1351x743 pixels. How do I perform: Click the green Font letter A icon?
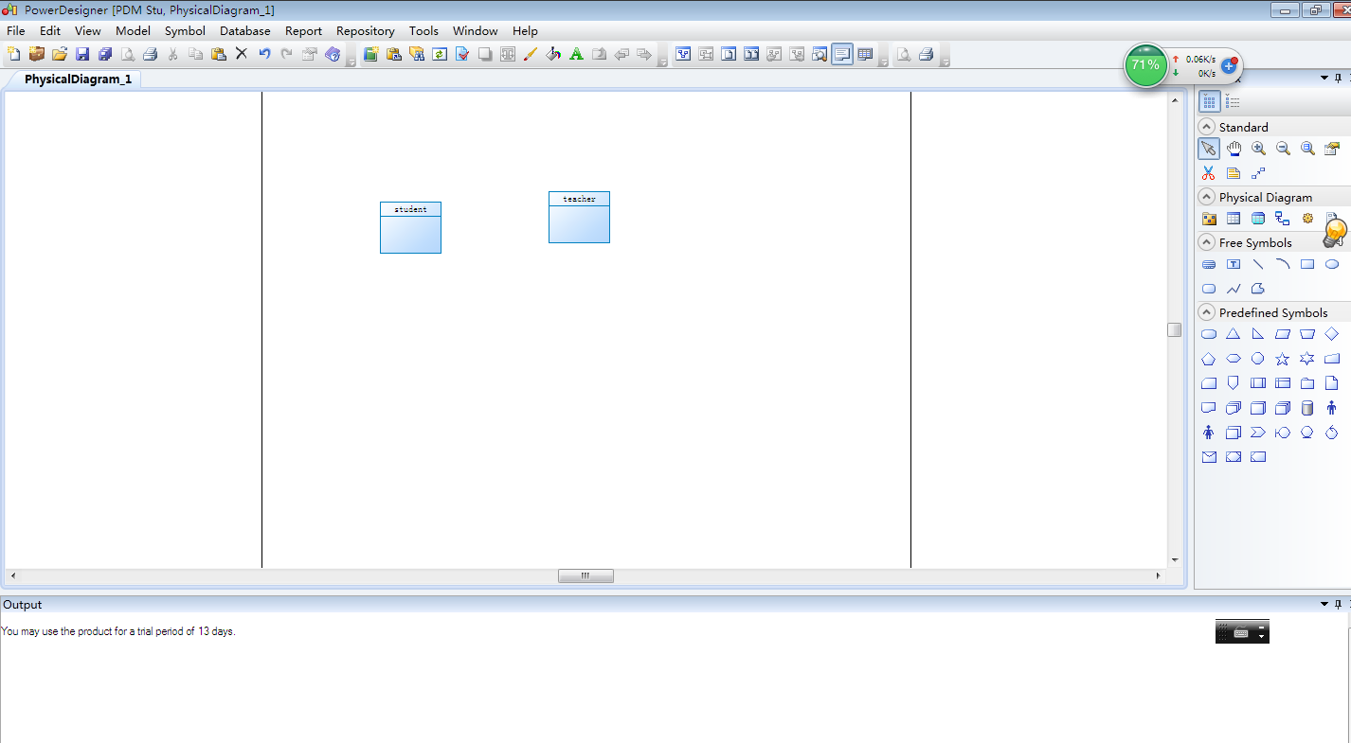pyautogui.click(x=576, y=54)
